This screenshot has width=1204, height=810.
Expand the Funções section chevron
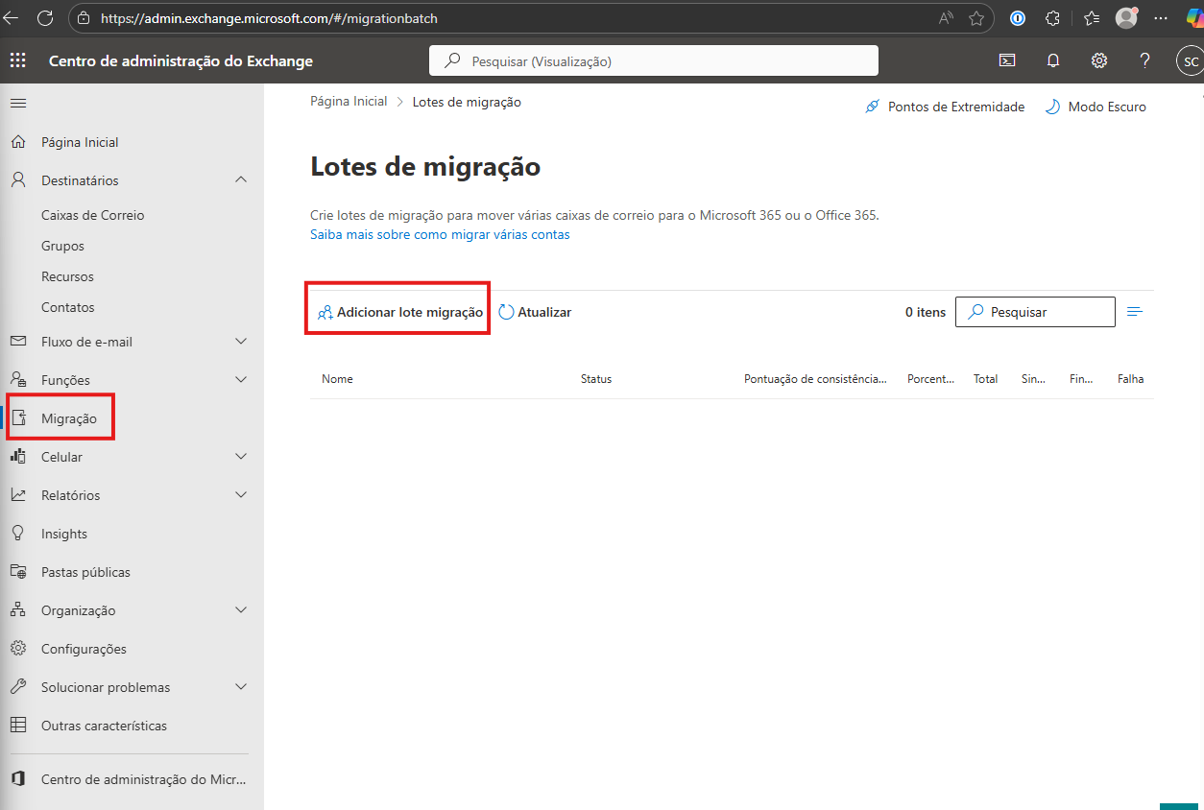pos(241,379)
